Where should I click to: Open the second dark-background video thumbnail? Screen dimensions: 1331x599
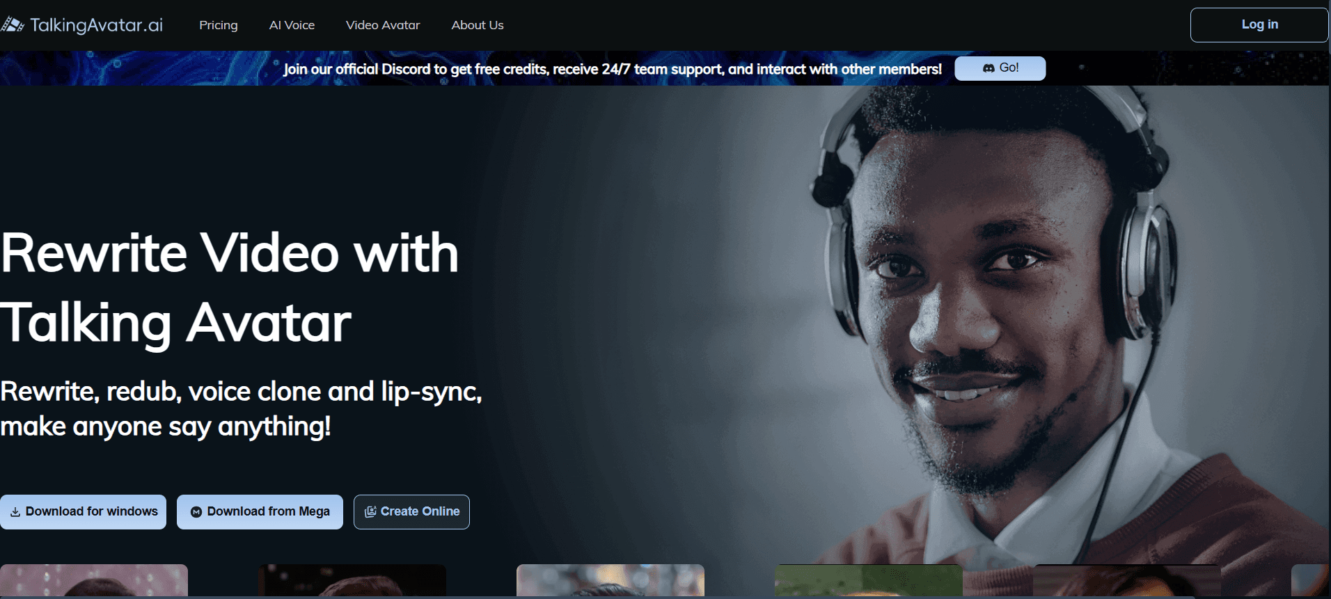352,580
